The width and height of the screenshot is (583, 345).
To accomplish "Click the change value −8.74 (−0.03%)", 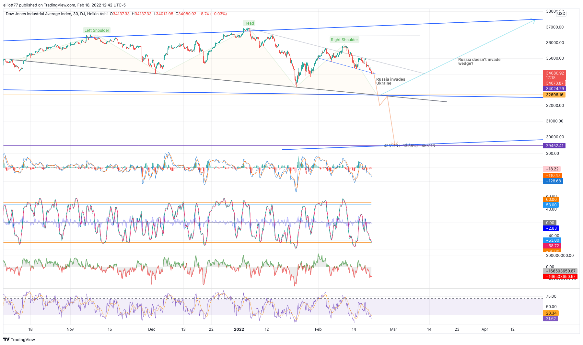I will click(213, 14).
